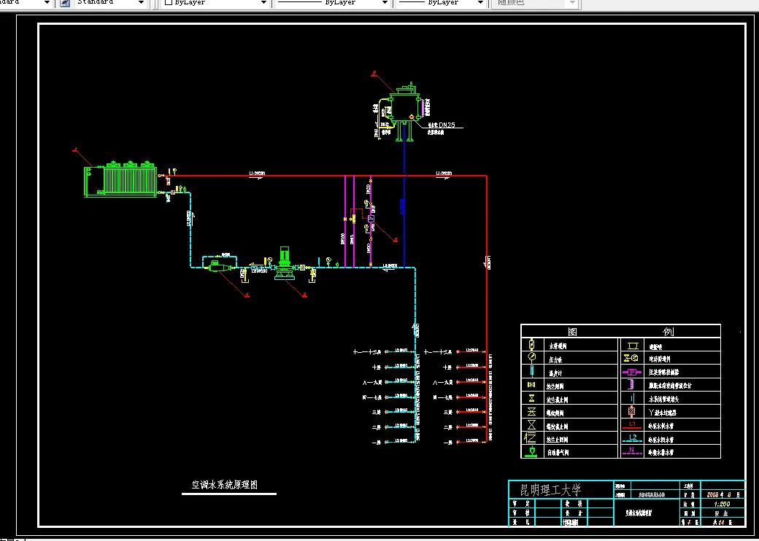The image size is (759, 541).
Task: Select the 昆明理工大学 title block text
Action: 550,490
